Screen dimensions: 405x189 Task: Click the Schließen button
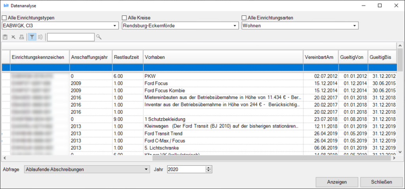[381, 182]
